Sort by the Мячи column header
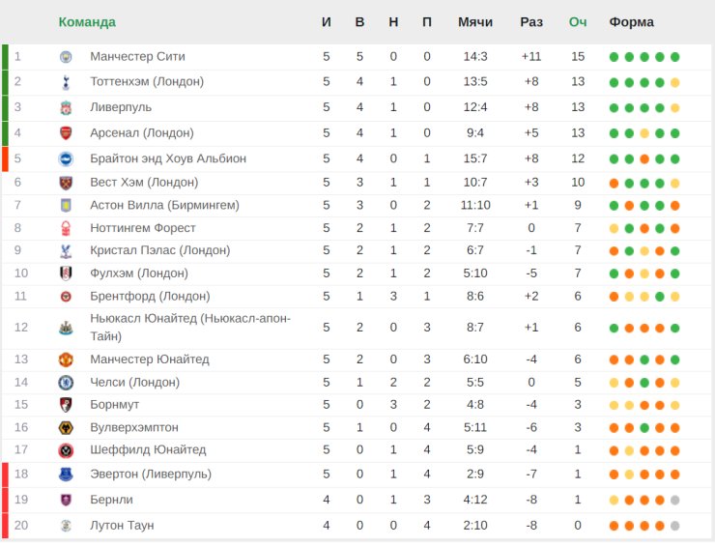Viewport: 715px width, 546px height. pos(475,22)
